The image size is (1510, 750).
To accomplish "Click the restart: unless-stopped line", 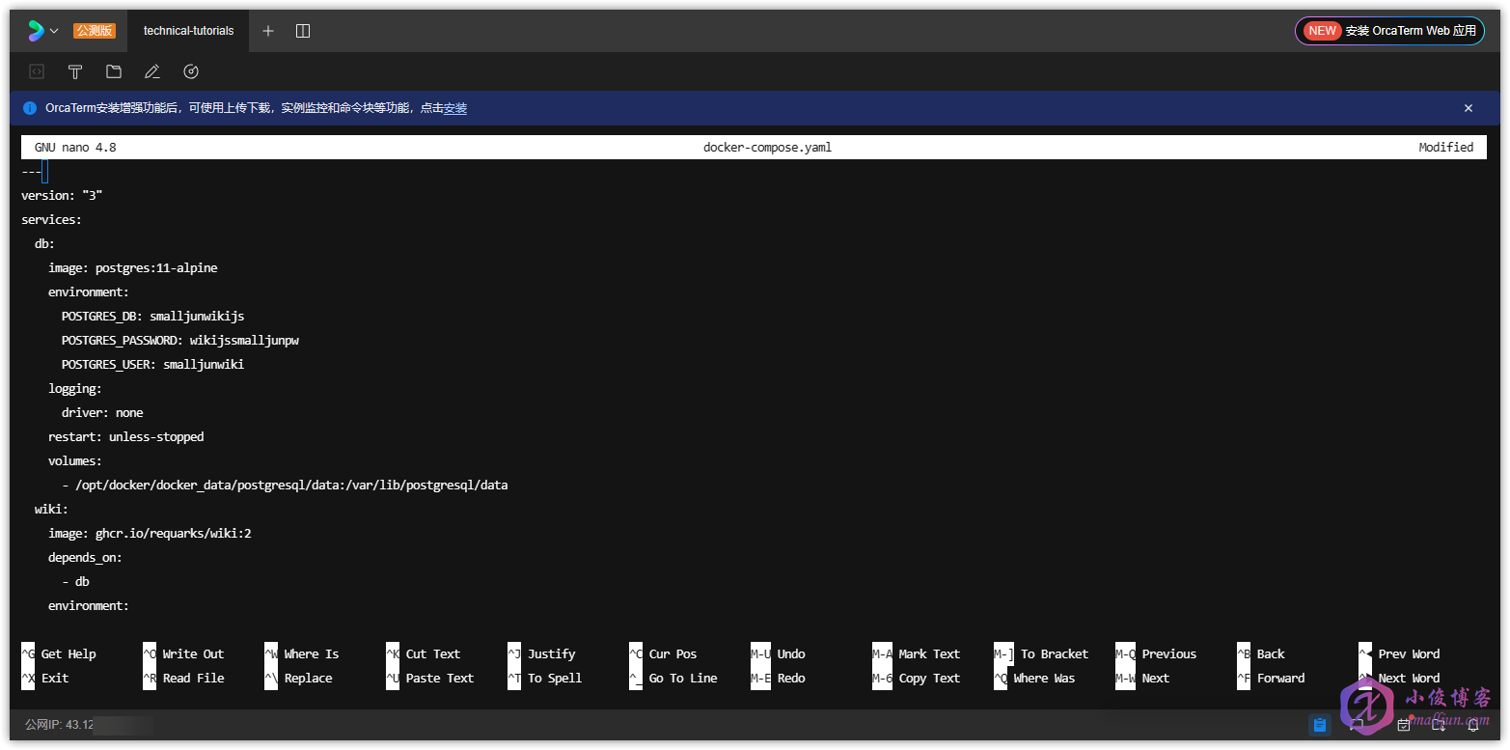I will (x=126, y=437).
